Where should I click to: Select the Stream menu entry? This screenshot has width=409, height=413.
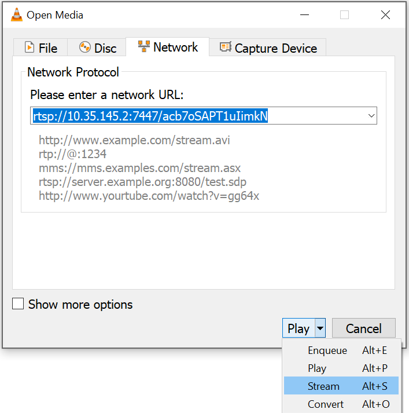[x=323, y=386]
